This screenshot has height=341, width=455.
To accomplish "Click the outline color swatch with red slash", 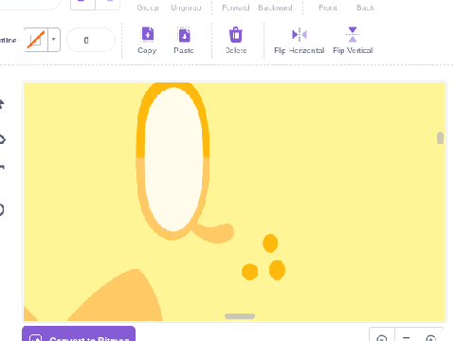I will pos(36,40).
